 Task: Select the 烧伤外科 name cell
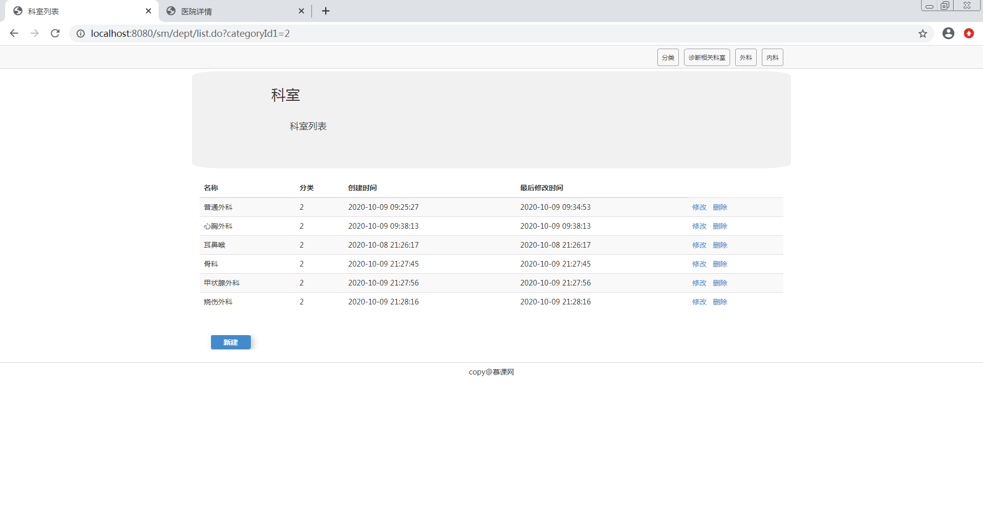click(218, 302)
